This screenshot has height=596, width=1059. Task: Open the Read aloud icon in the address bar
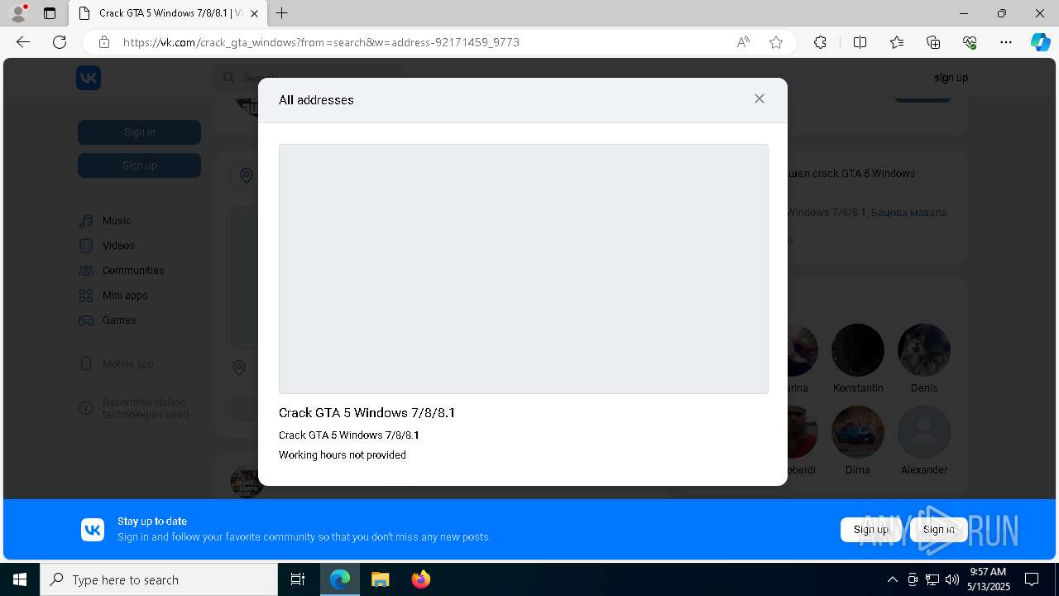743,42
